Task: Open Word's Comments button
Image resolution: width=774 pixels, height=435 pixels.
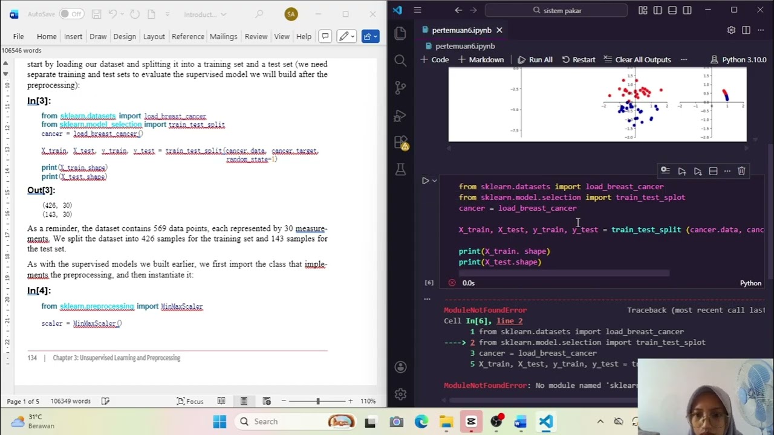Action: [x=325, y=36]
